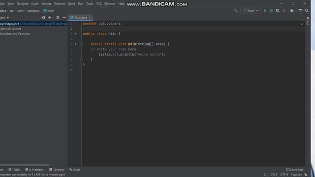Open Project panel settings gear
The height and width of the screenshot is (177, 315).
(58, 18)
